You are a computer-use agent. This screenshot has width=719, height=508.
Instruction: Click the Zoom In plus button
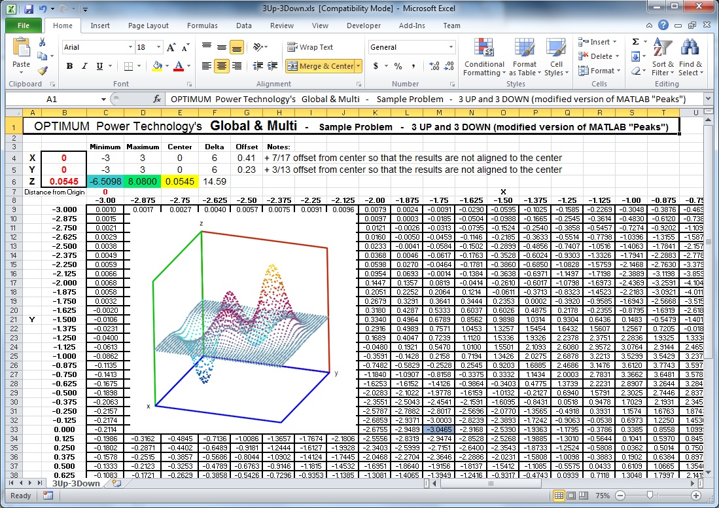point(695,496)
